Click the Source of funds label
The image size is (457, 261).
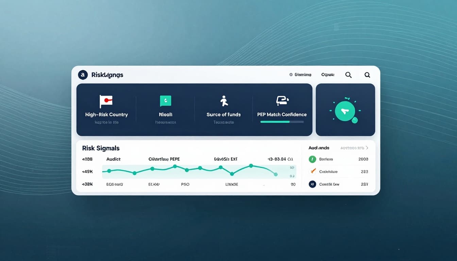point(223,115)
